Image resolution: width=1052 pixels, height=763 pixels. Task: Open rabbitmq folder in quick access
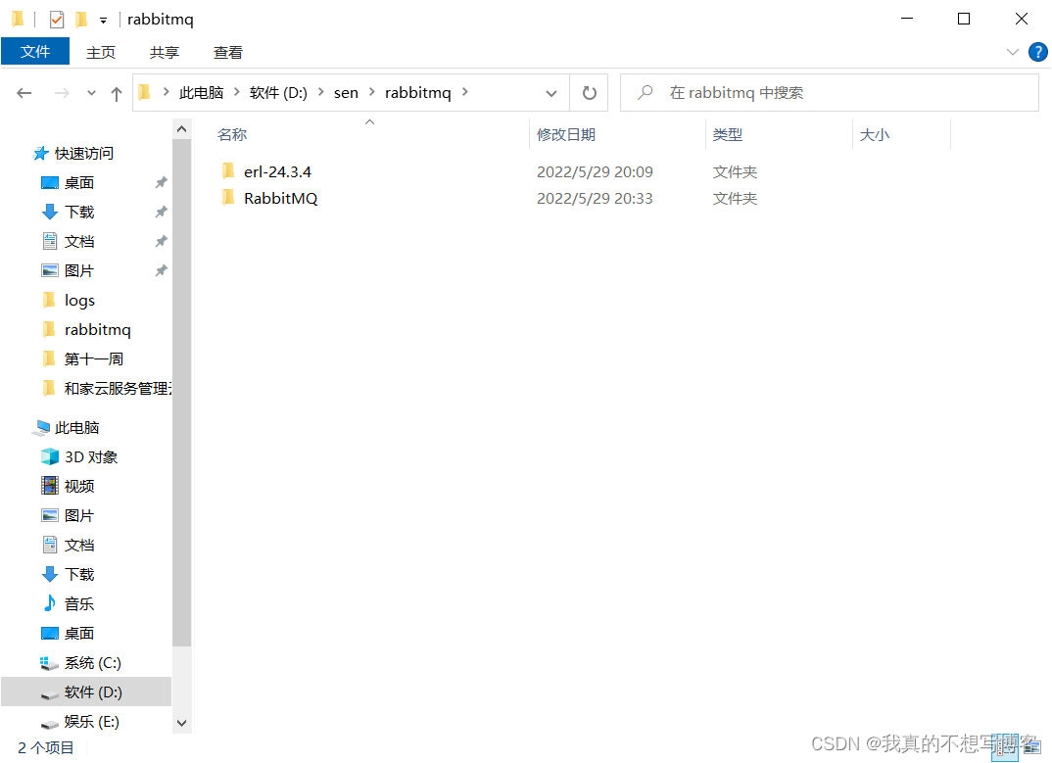point(97,329)
